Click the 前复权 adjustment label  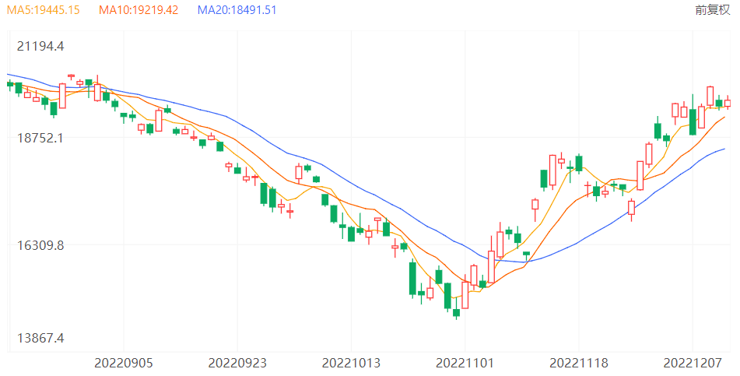712,10
